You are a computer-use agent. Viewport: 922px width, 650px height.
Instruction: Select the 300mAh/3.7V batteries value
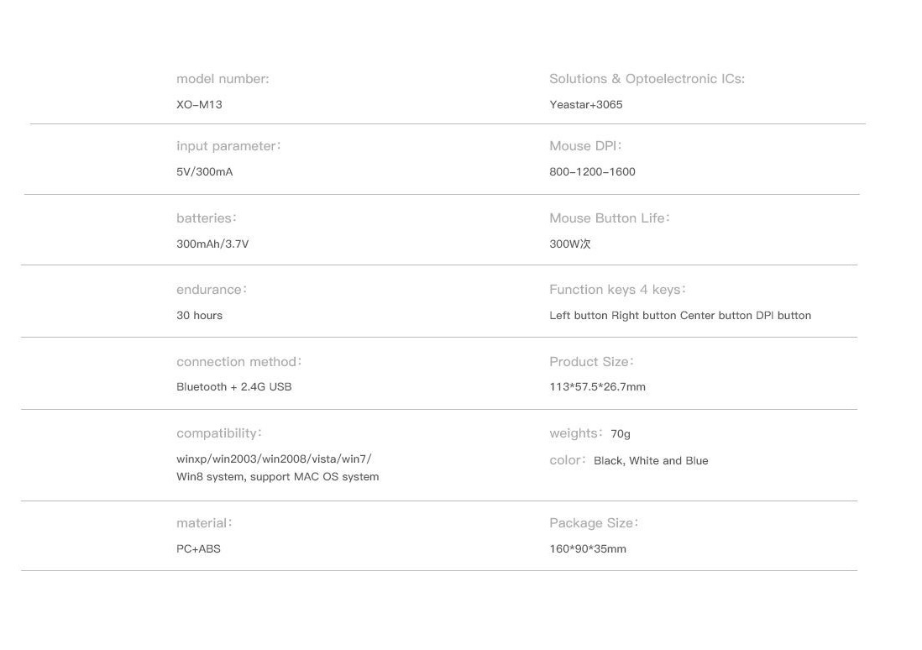coord(212,244)
